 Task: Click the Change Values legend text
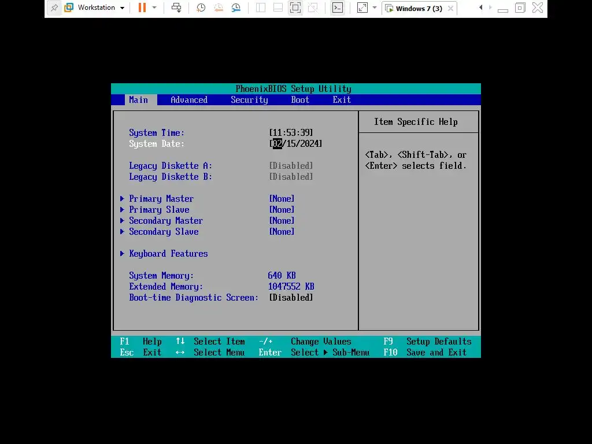click(321, 341)
